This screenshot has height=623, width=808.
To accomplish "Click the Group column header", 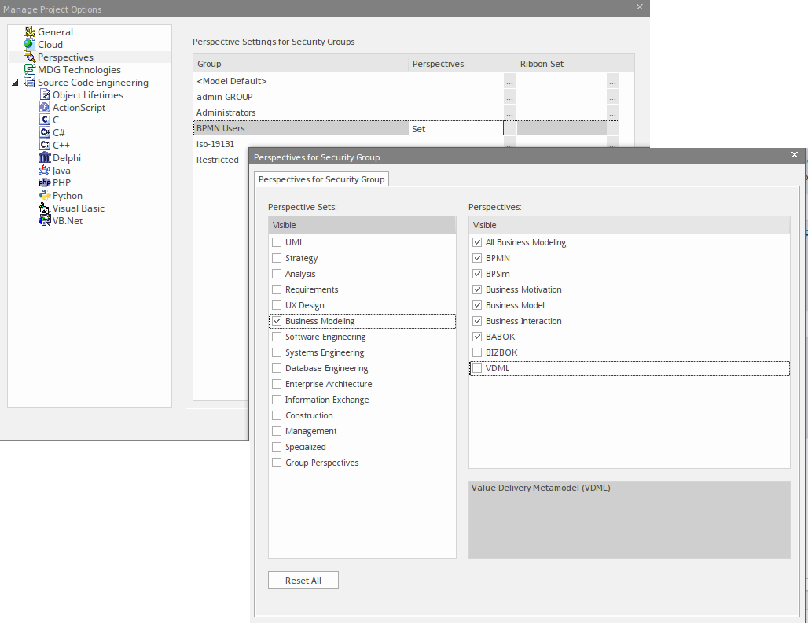I will 300,64.
